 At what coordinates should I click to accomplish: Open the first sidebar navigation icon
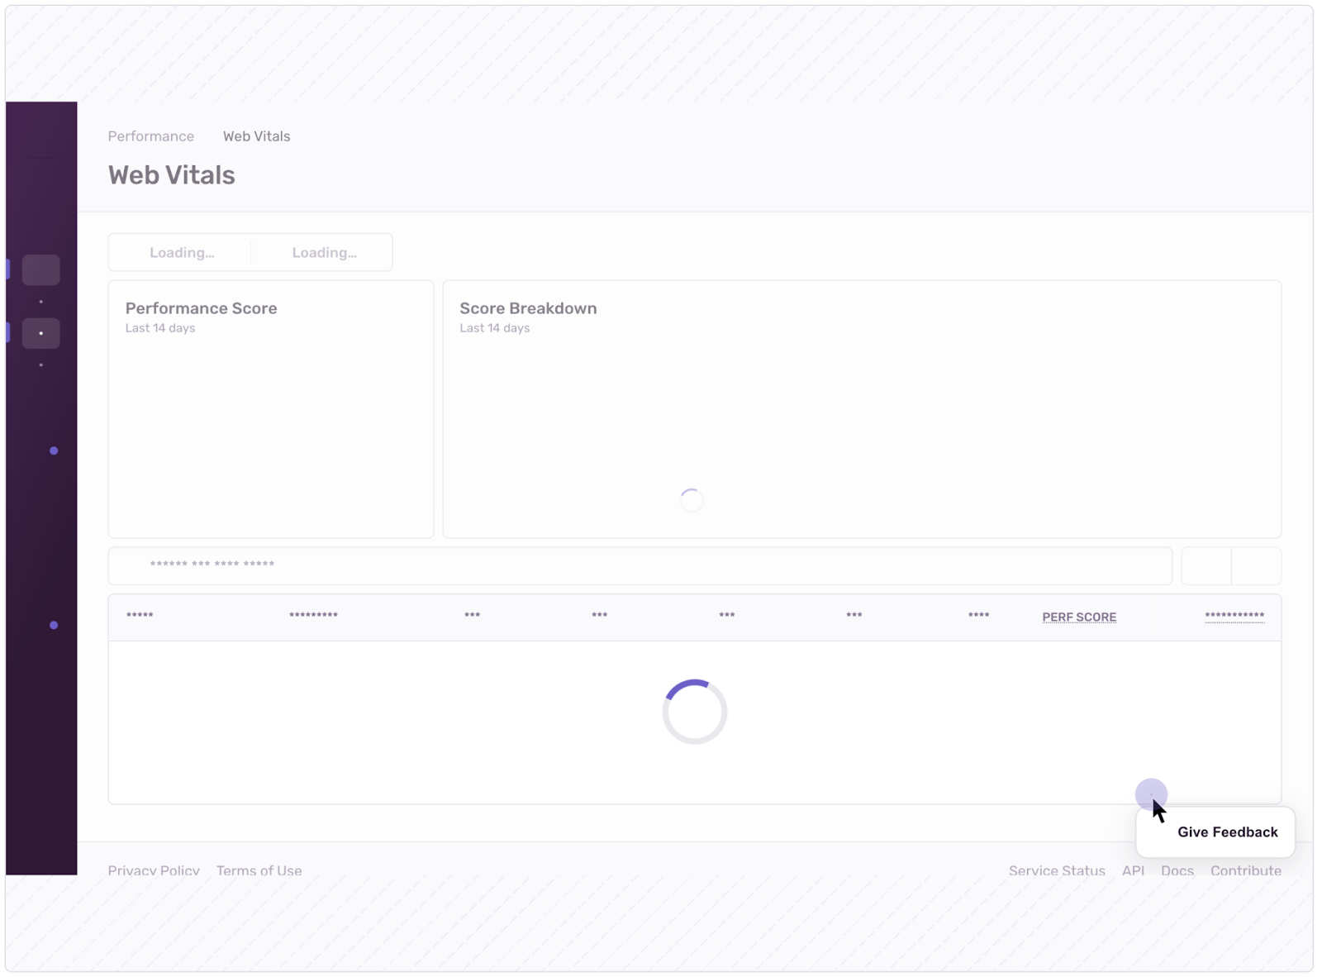click(41, 269)
